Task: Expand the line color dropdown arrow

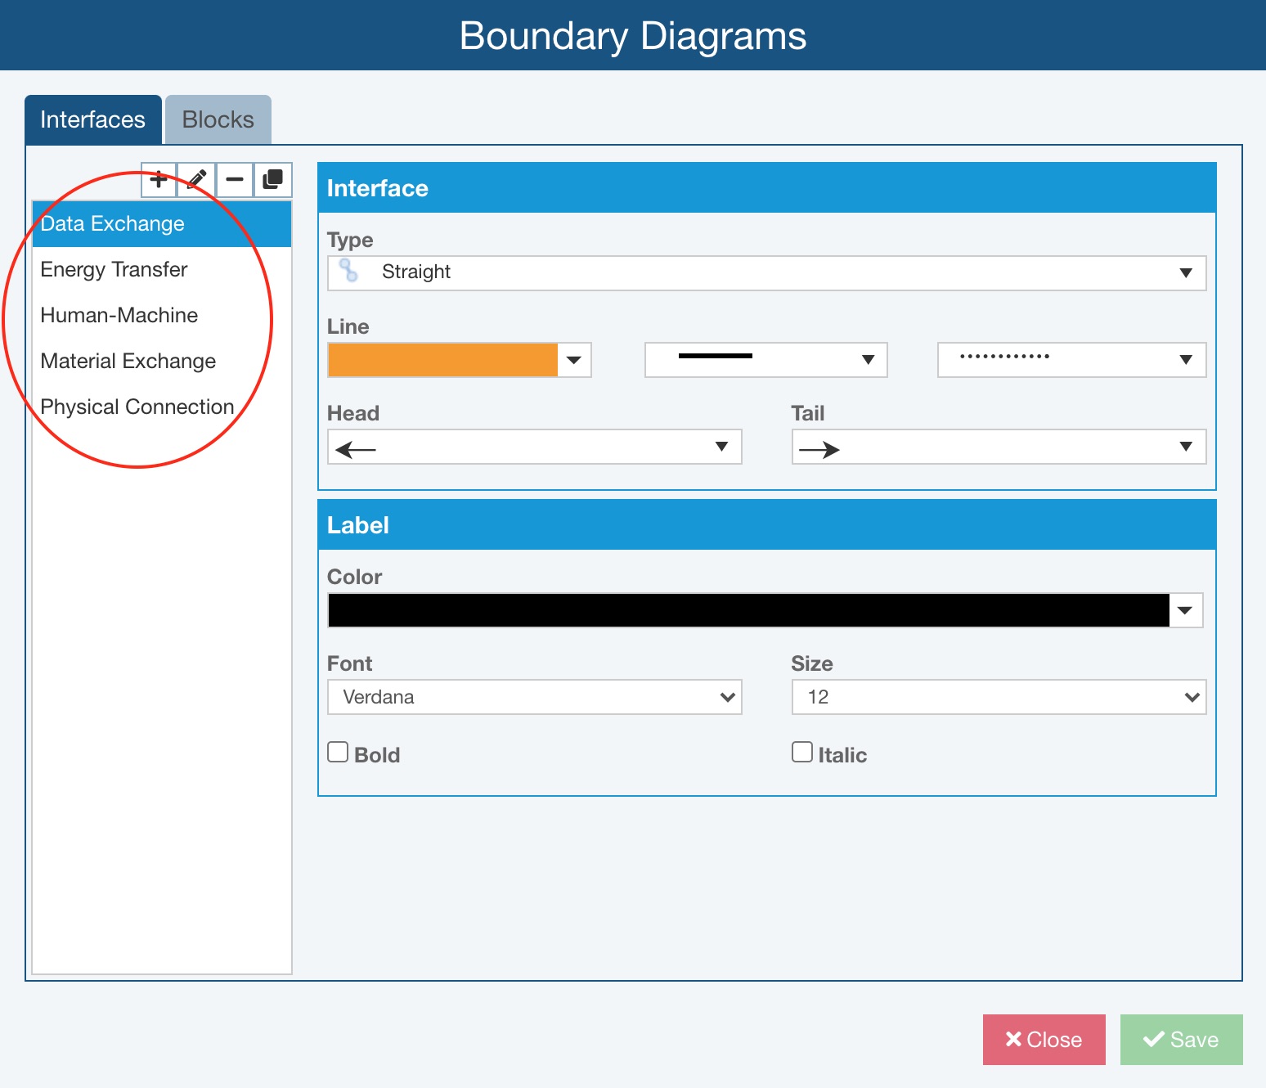Action: [574, 360]
